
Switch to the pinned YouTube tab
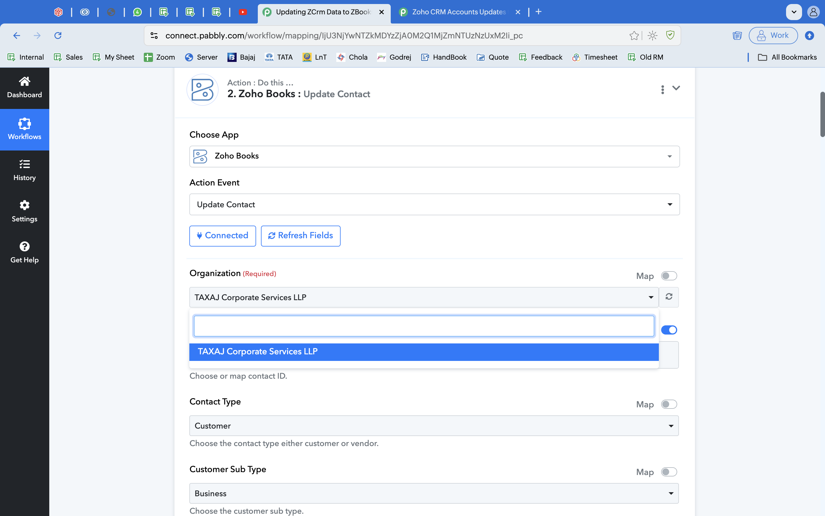point(243,12)
